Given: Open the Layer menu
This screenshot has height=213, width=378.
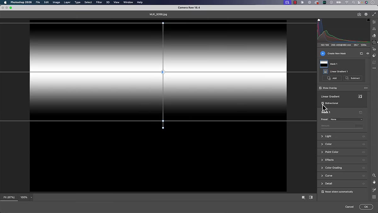Looking at the screenshot, I should click(67, 2).
